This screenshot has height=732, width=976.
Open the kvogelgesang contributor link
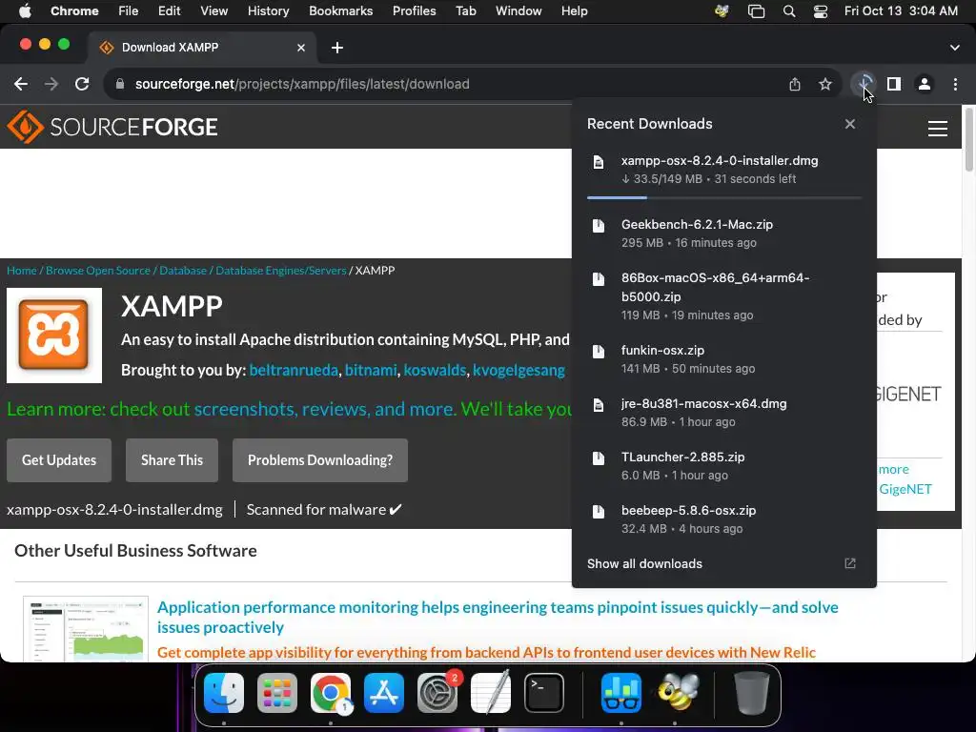point(518,371)
